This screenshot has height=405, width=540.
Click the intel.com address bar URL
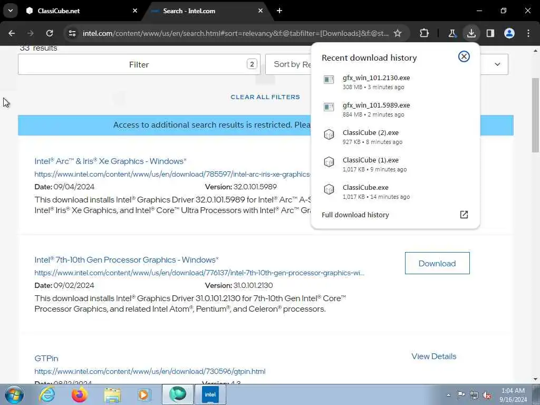point(236,33)
